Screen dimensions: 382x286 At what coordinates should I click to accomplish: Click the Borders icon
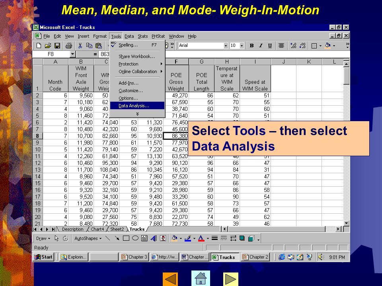pyautogui.click(x=314, y=46)
